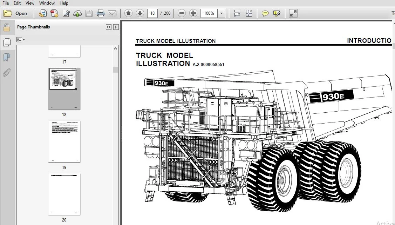
Task: Add a sticky note comment
Action: pyautogui.click(x=265, y=13)
